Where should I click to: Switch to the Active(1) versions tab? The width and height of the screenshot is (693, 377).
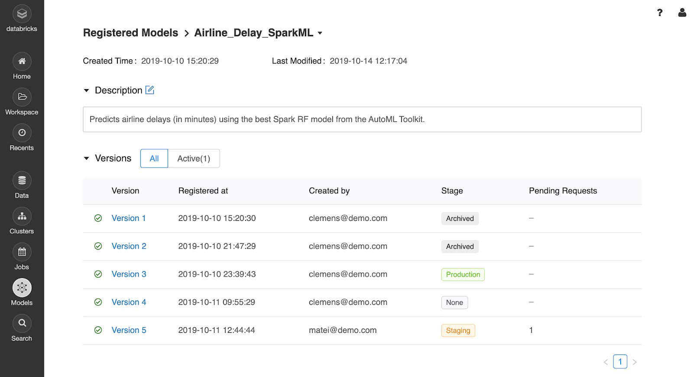(194, 159)
